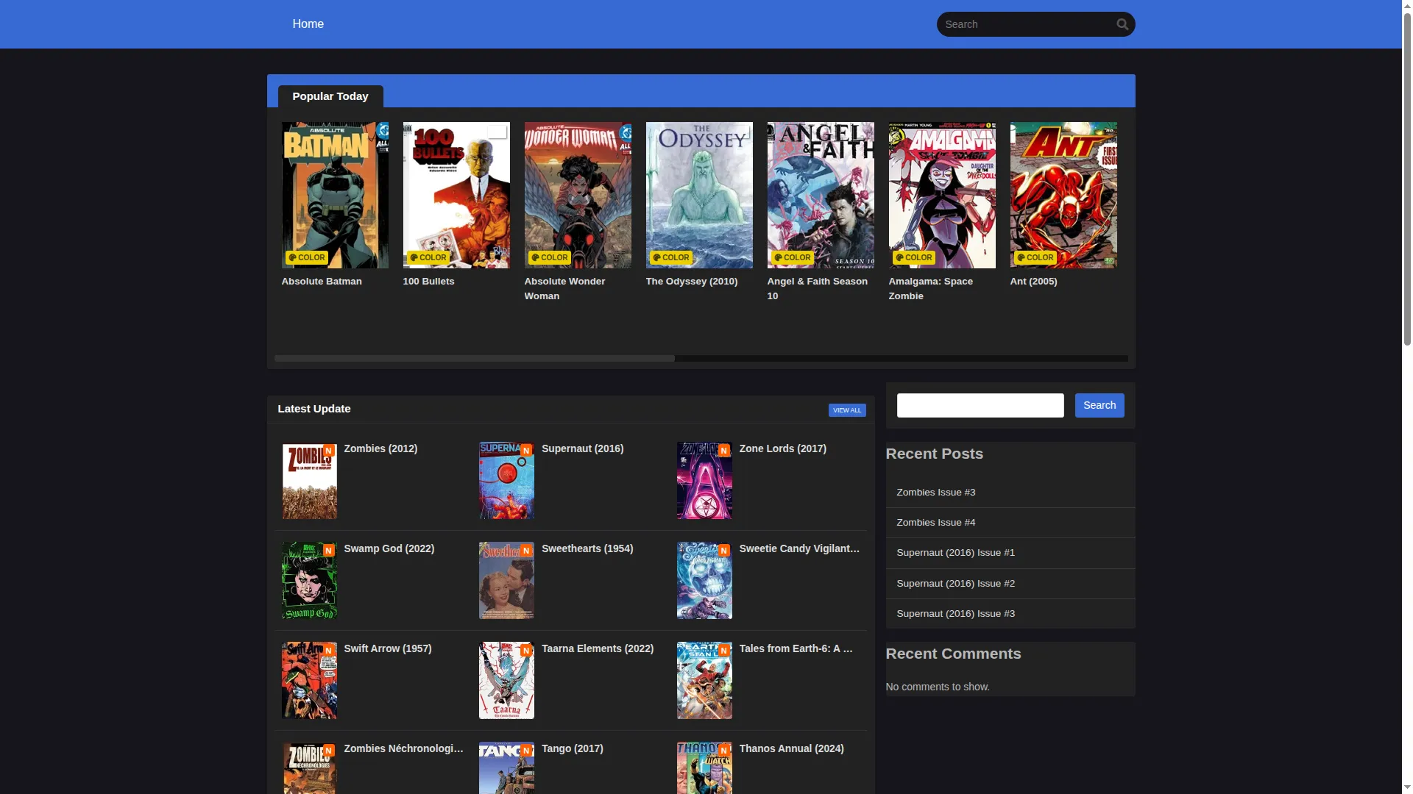This screenshot has height=794, width=1413.
Task: Click N badge on Zone Lords (2017)
Action: tap(724, 451)
